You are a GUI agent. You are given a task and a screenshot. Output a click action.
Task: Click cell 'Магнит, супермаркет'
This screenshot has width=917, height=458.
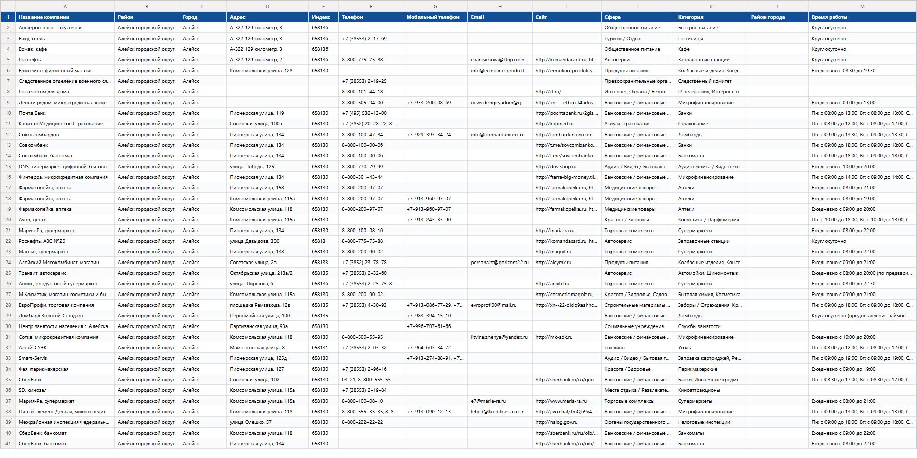pyautogui.click(x=65, y=252)
